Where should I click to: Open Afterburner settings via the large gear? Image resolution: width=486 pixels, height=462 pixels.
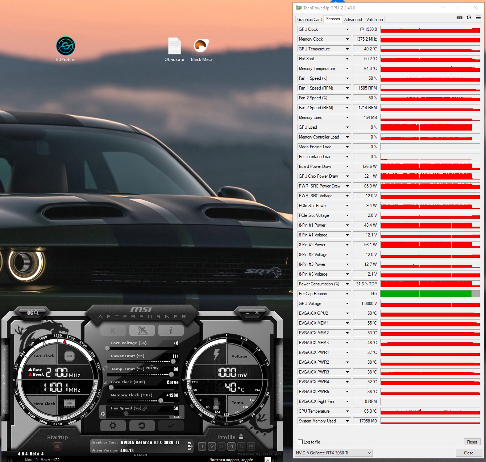tap(113, 426)
